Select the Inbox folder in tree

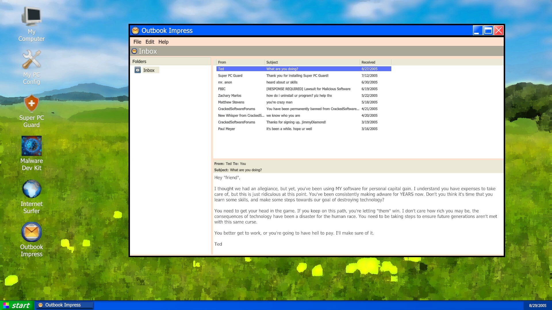(x=149, y=70)
